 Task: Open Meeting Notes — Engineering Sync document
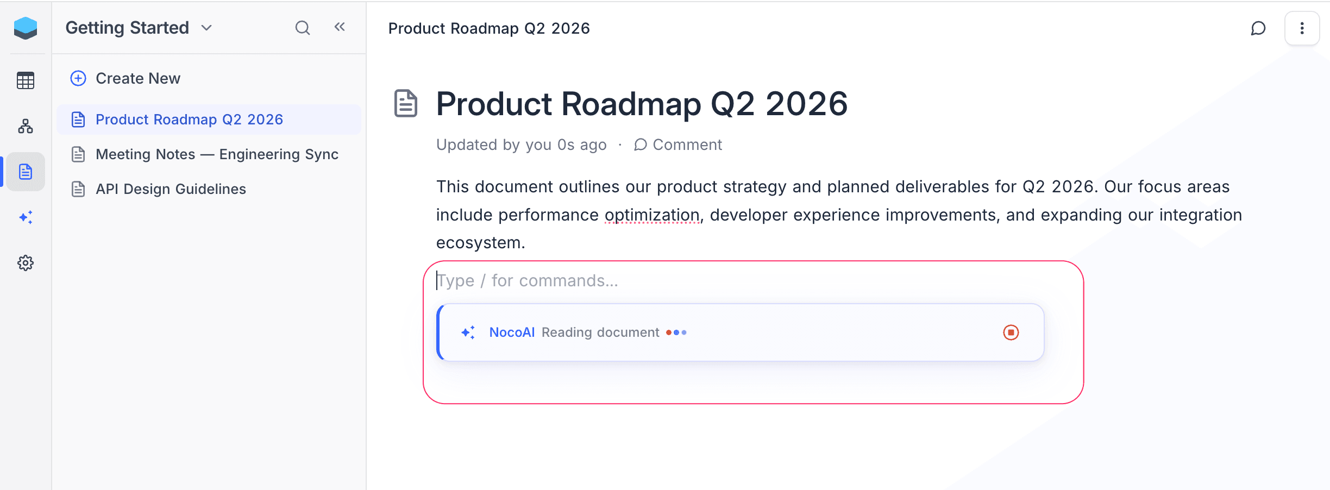tap(217, 154)
